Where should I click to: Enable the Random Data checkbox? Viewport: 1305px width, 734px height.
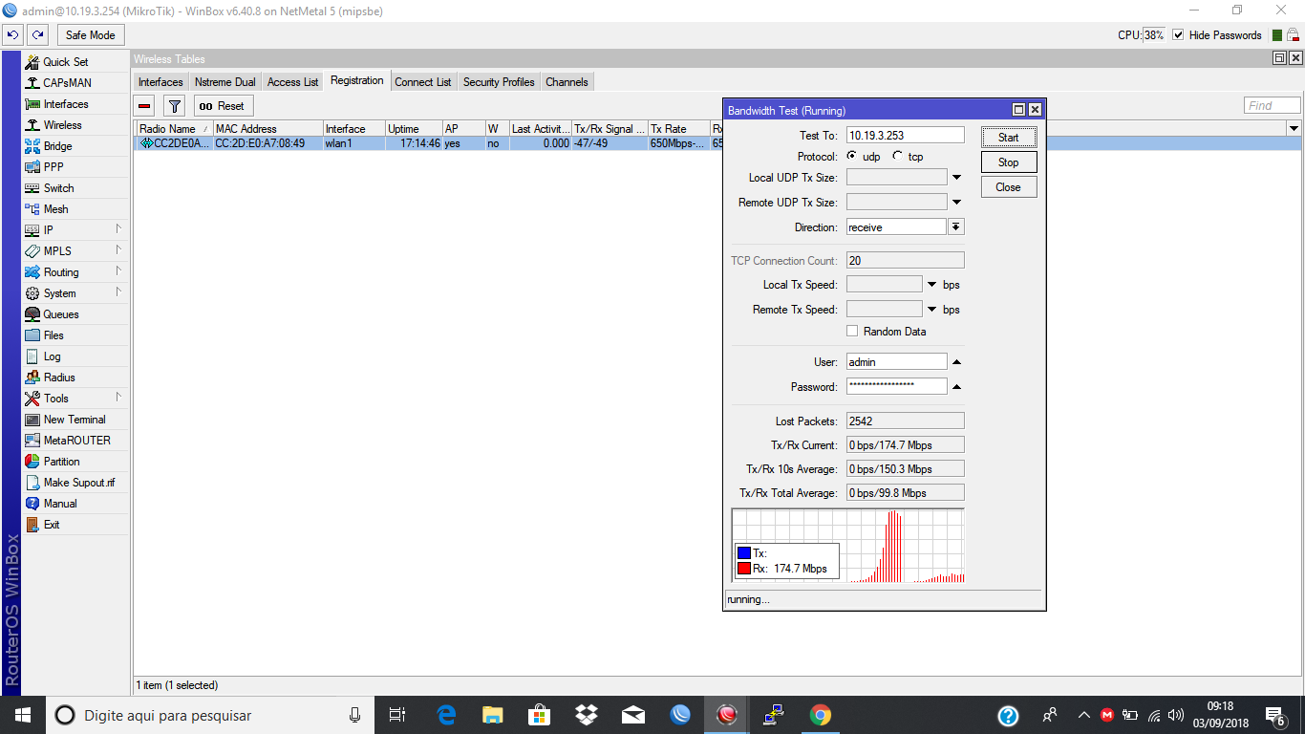[852, 332]
